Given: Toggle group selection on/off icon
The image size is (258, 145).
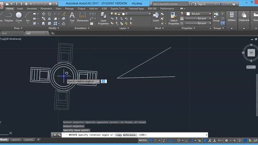Looking at the screenshot, I should (223, 23).
